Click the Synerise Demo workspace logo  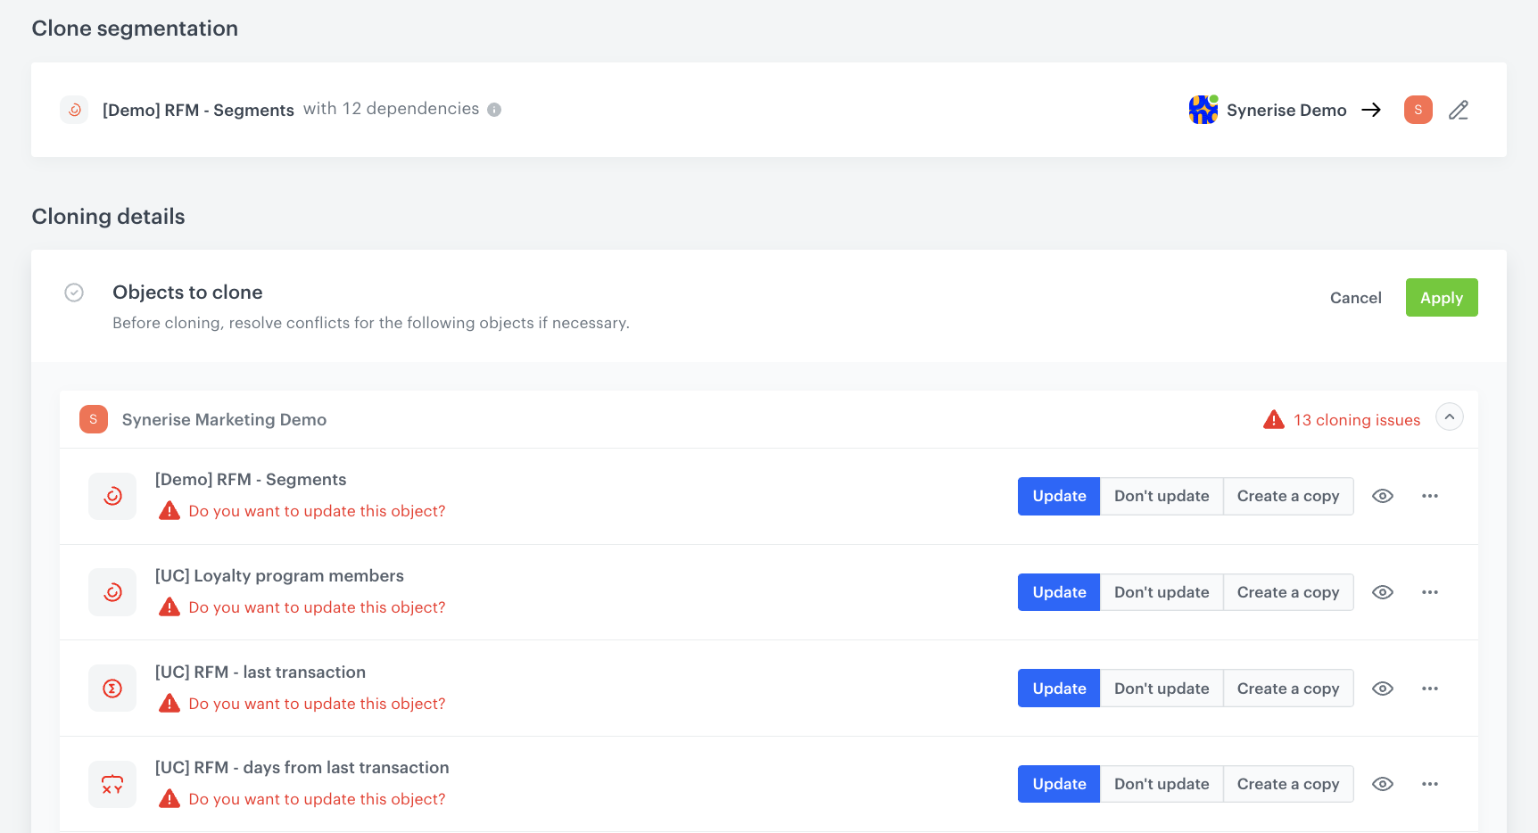[1203, 110]
